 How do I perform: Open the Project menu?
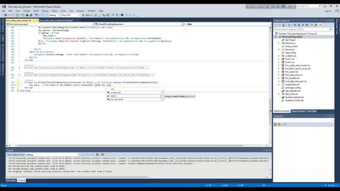tap(27, 11)
